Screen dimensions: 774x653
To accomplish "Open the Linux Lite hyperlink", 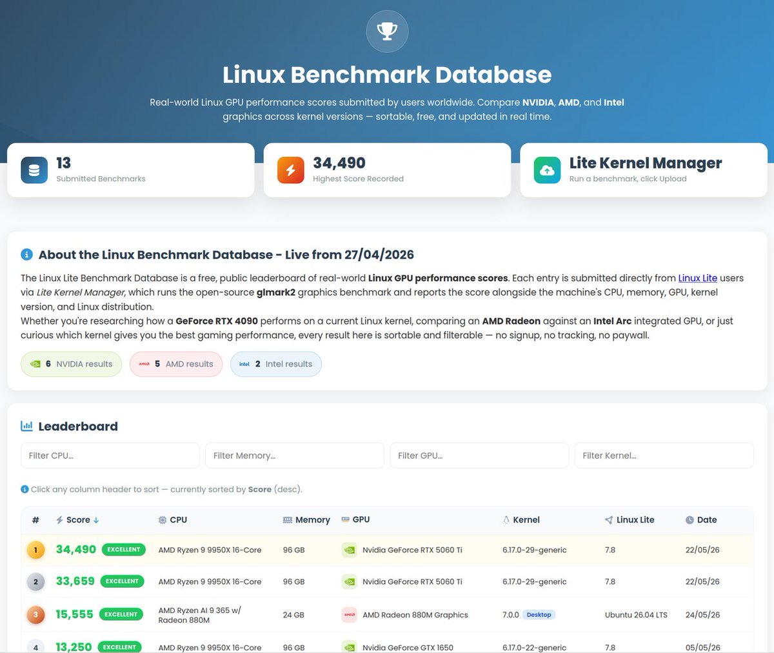I will click(697, 278).
